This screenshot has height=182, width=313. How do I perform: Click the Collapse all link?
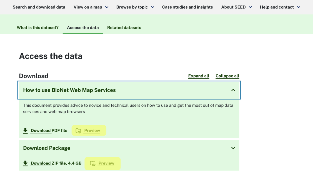pos(227,76)
